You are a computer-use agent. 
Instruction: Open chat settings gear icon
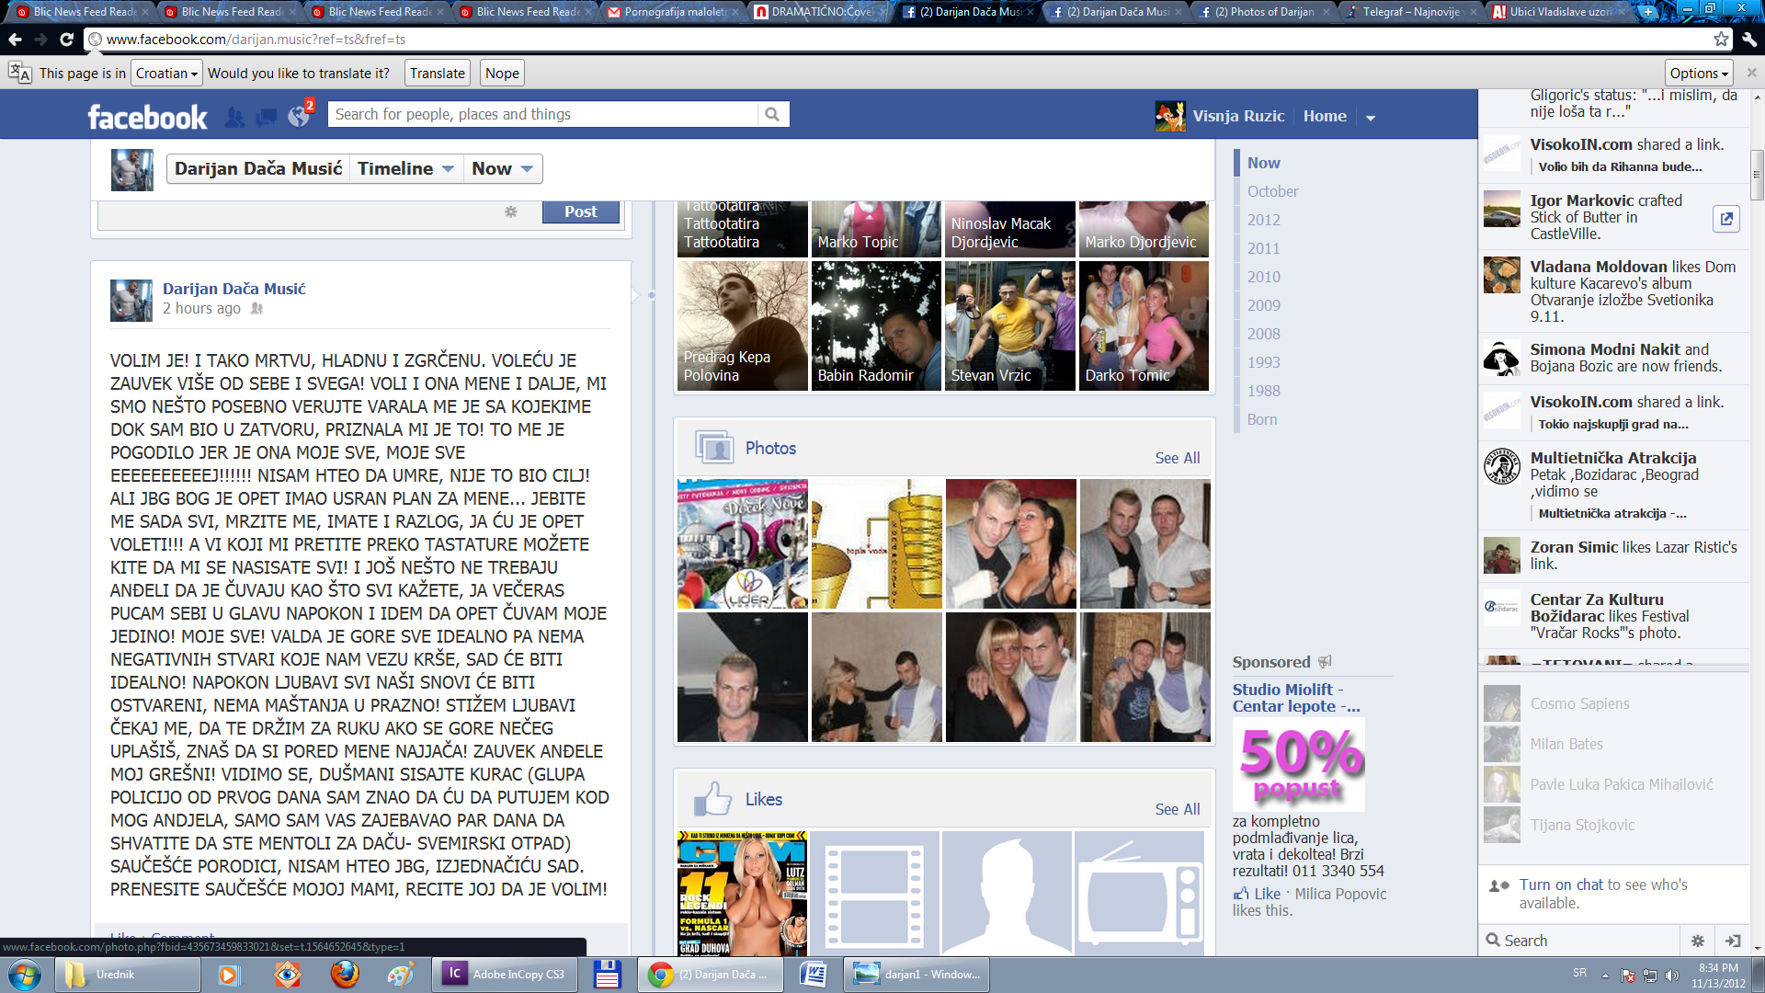click(x=1698, y=941)
